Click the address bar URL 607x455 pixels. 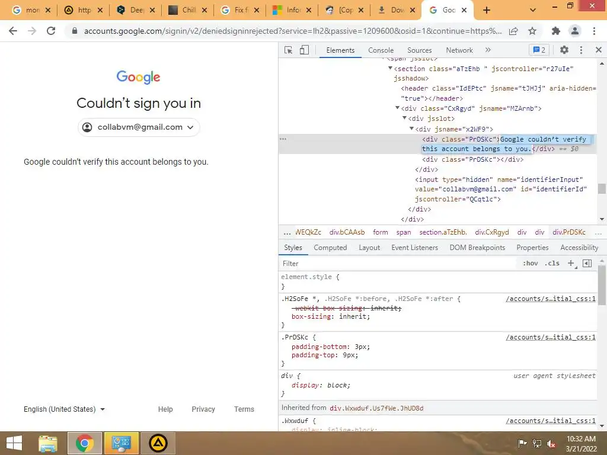(293, 31)
